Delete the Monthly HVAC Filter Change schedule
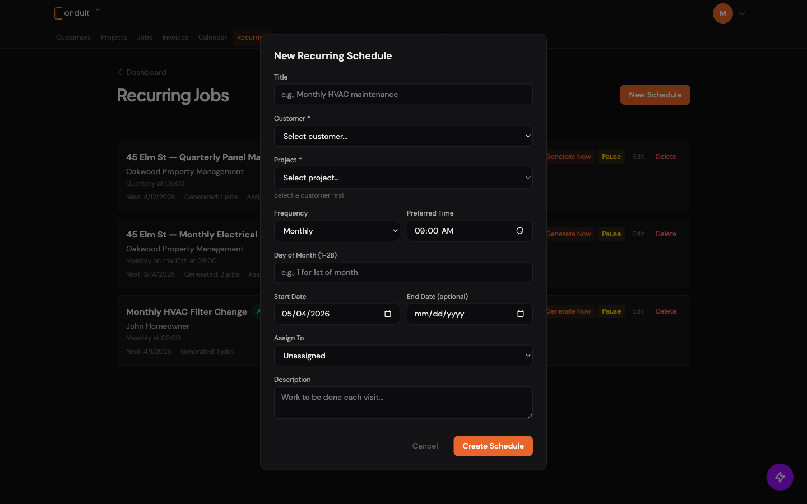The image size is (807, 504). click(x=666, y=311)
